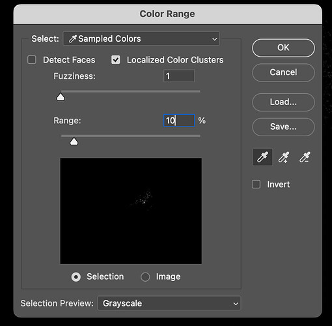Enable the Detect Faces checkbox
Screen dimensions: 332x326
pyautogui.click(x=32, y=60)
